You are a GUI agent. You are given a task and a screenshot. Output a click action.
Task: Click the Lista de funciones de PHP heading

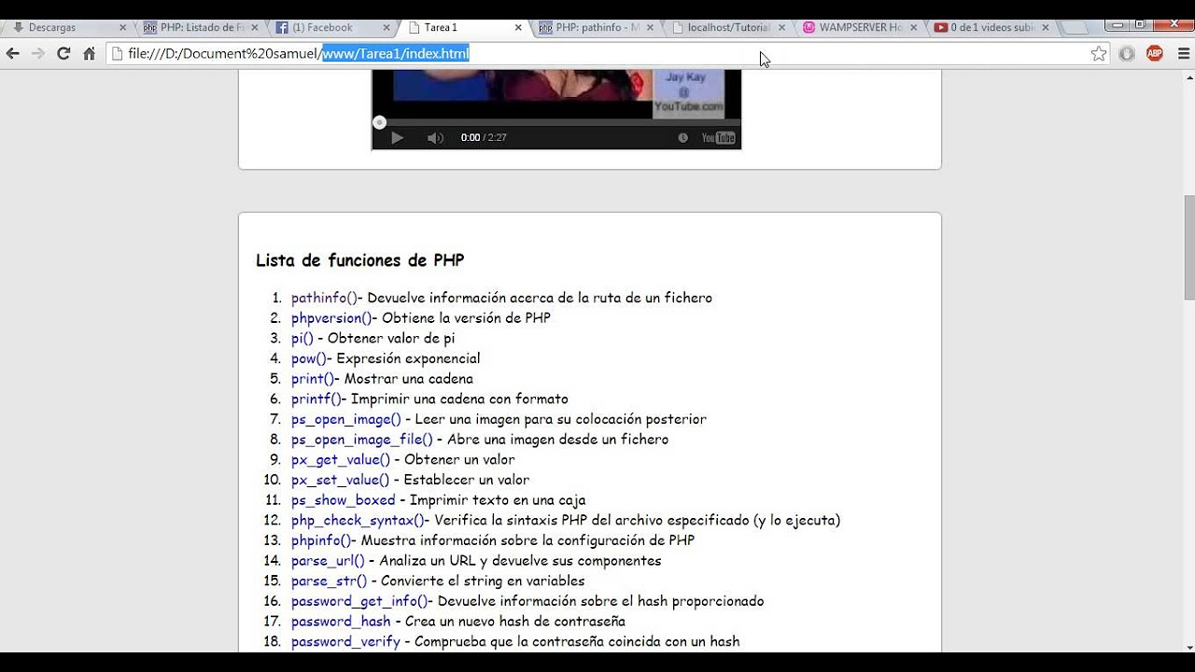coord(359,260)
